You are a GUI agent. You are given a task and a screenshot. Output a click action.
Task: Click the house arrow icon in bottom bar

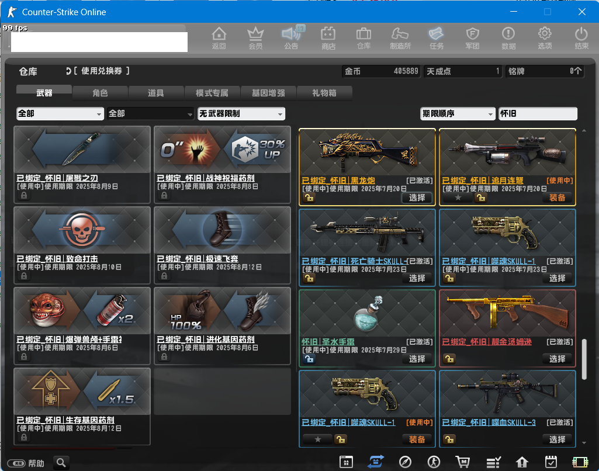522,462
